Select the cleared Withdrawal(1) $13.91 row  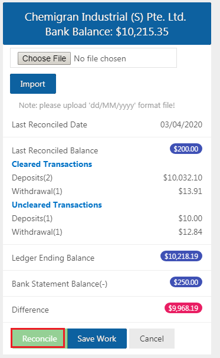coord(107,191)
